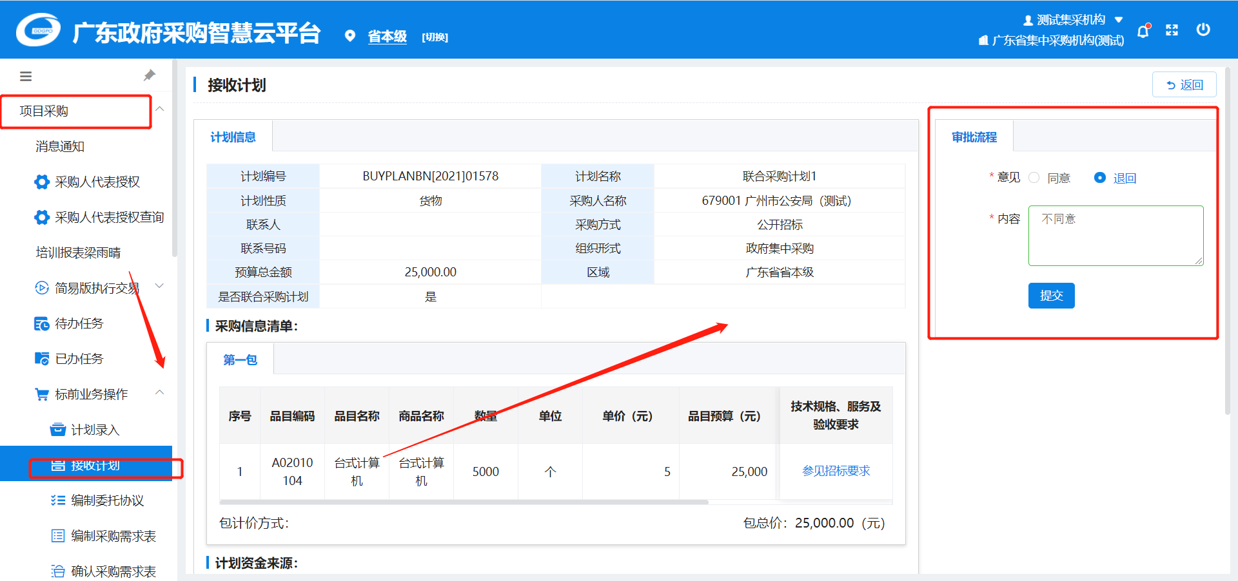This screenshot has width=1238, height=581.
Task: Switch to the 计划信息 tab
Action: click(233, 137)
